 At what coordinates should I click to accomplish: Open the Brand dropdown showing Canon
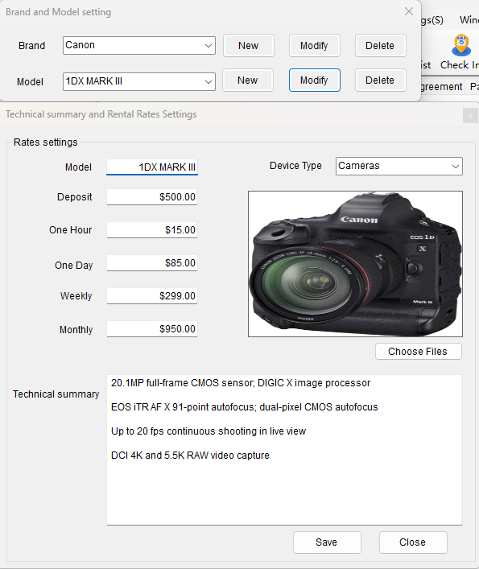click(x=139, y=45)
